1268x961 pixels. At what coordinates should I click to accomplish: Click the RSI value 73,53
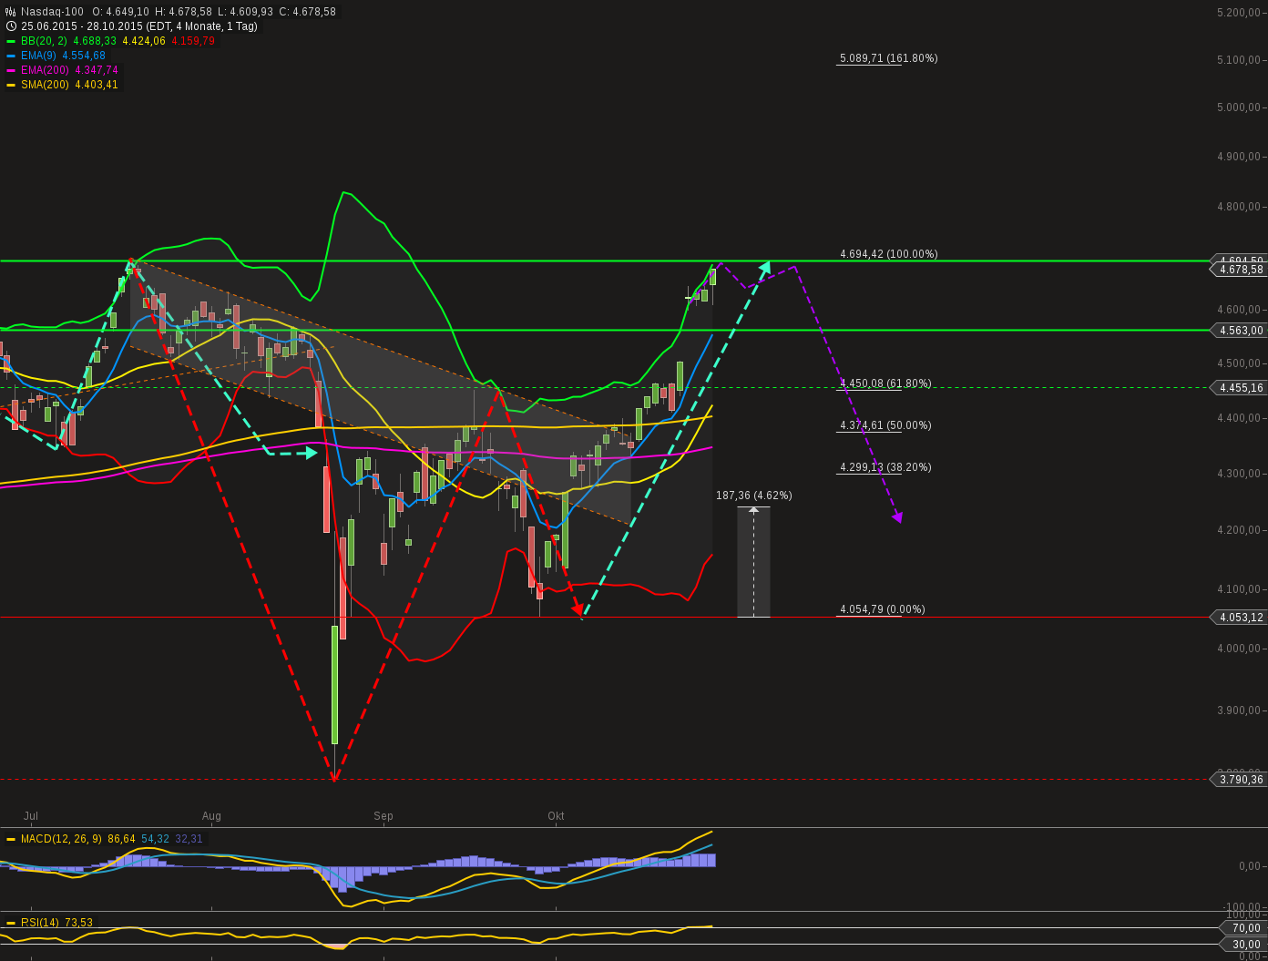pos(79,923)
